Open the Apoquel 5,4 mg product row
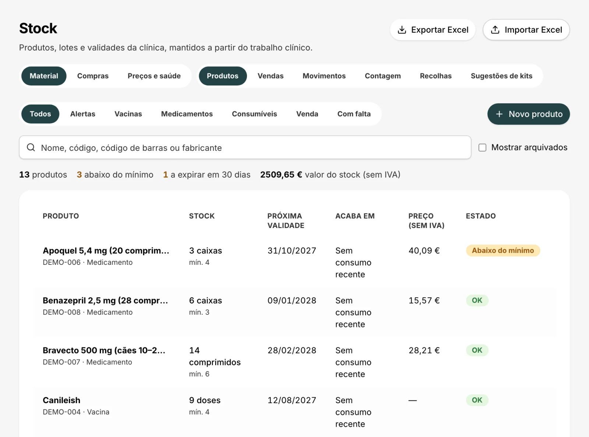This screenshot has width=589, height=437. [294, 262]
